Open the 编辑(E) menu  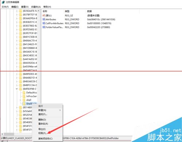coord(15,7)
